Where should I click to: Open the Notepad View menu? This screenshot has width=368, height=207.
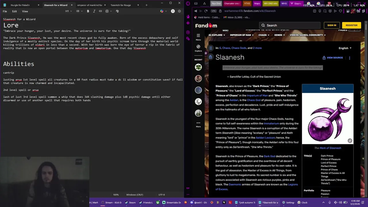click(x=25, y=11)
